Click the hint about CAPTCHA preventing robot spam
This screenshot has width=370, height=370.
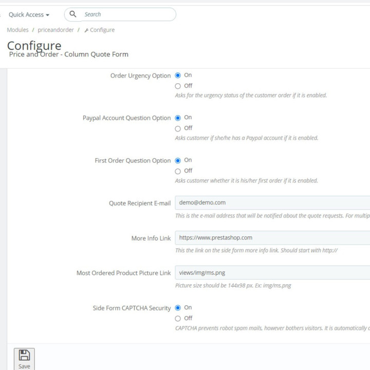[x=272, y=328]
